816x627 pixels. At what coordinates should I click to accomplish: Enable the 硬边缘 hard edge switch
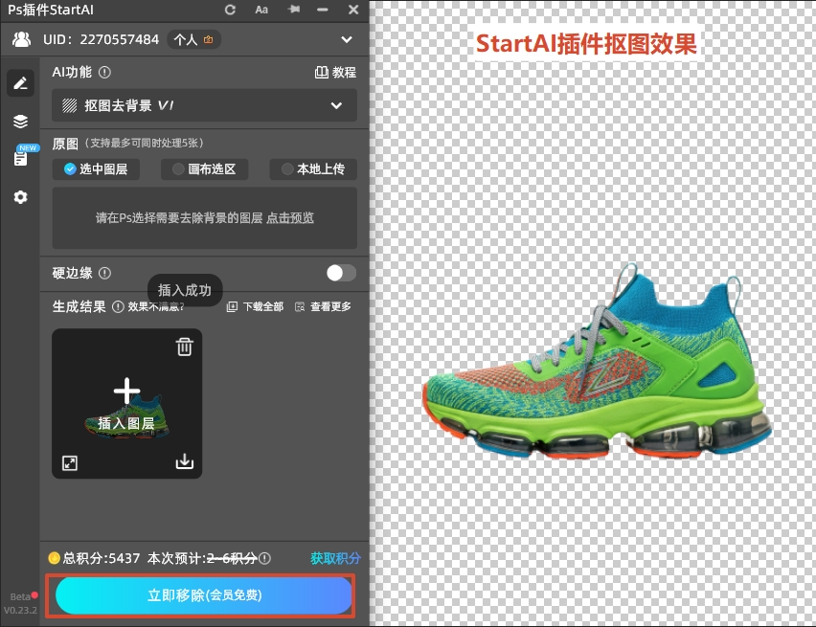(340, 273)
